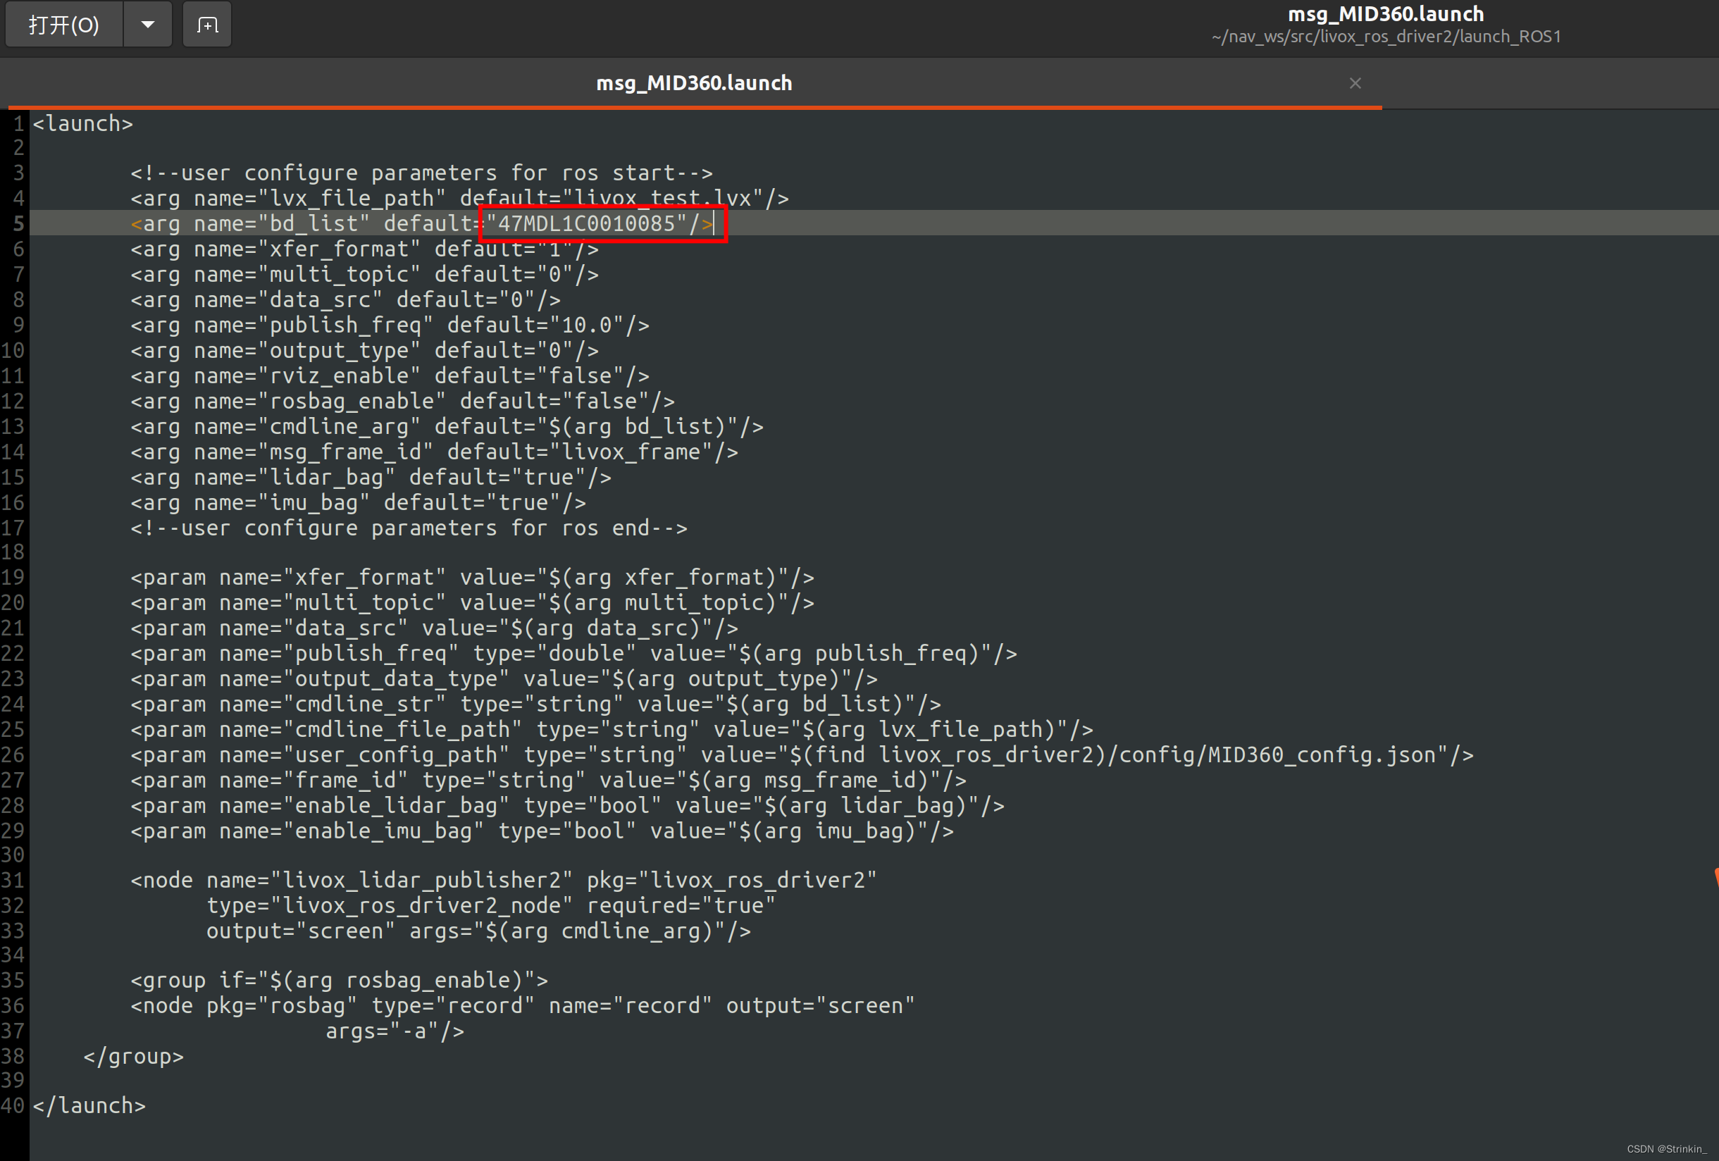Click the rviz_enable false value

[580, 375]
